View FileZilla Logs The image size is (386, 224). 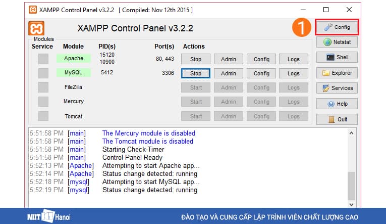click(x=294, y=87)
